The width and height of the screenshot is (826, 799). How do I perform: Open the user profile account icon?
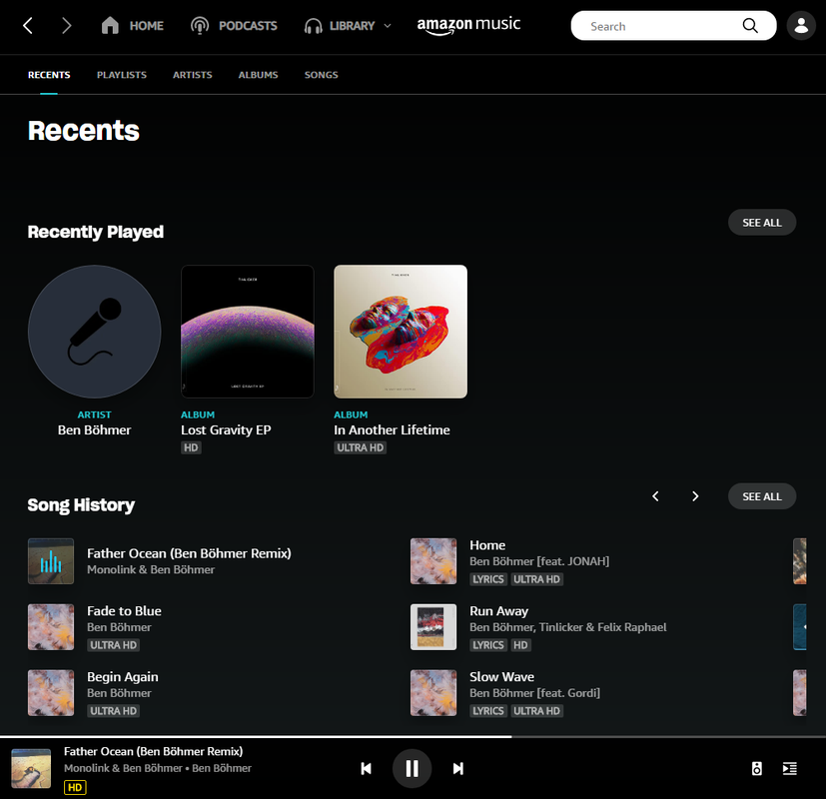pos(801,25)
